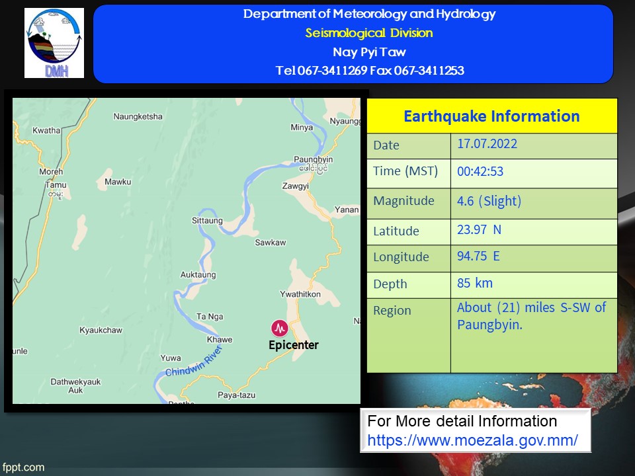Click the 'Auktaung' label on map
Screen dimensions: 635x476
point(198,275)
